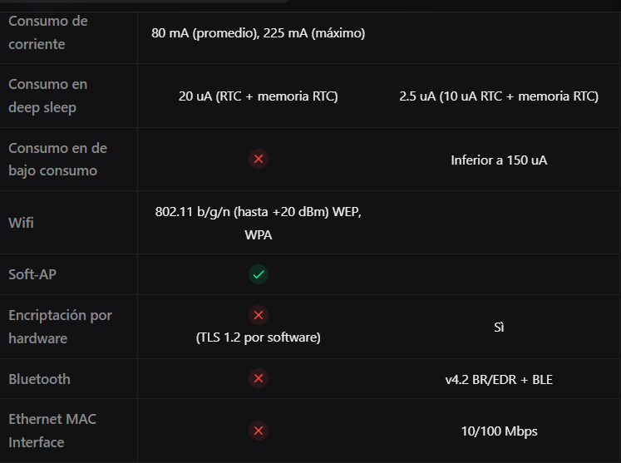
Task: Click the green checkmark in Soft-AP row
Action: tap(259, 274)
